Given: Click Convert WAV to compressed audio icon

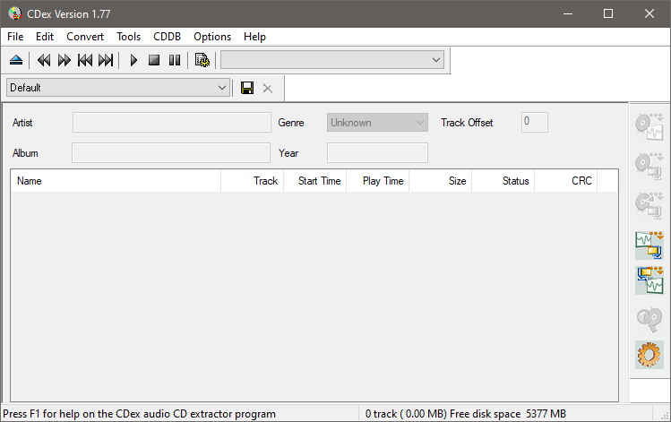Looking at the screenshot, I should tap(649, 245).
